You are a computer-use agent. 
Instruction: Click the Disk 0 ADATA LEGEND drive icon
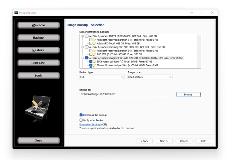click(x=90, y=36)
